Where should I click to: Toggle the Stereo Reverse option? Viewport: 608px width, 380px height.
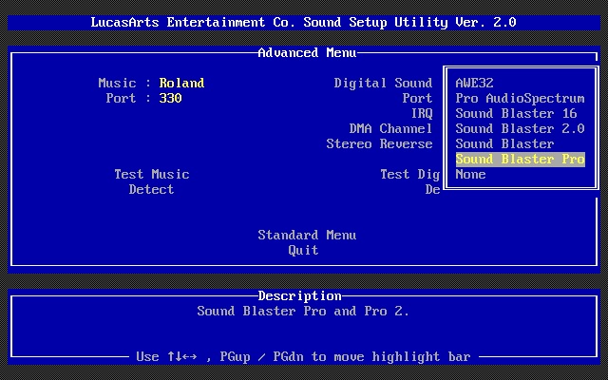(x=379, y=143)
